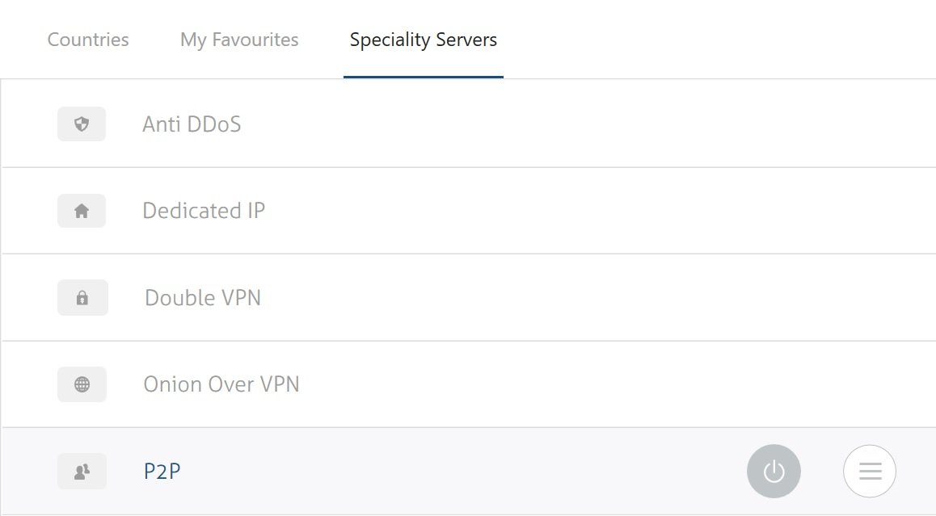Click the Dedicated IP home icon
The height and width of the screenshot is (516, 936).
click(x=82, y=211)
